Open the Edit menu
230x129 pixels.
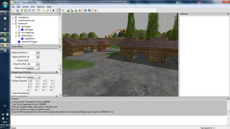[x=19, y=7]
